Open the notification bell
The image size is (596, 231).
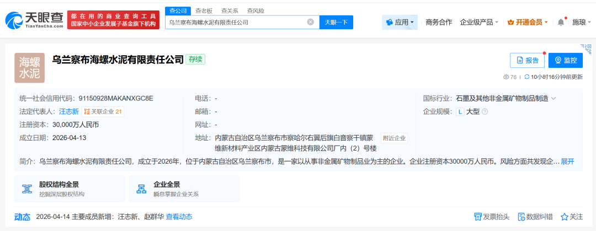click(x=561, y=23)
